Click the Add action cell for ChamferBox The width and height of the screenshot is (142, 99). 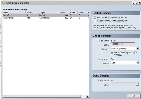(28, 18)
